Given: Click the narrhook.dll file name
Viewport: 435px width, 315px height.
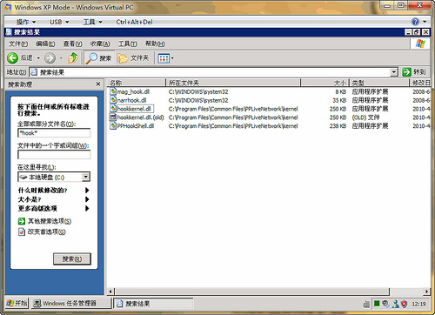Looking at the screenshot, I should click(131, 100).
